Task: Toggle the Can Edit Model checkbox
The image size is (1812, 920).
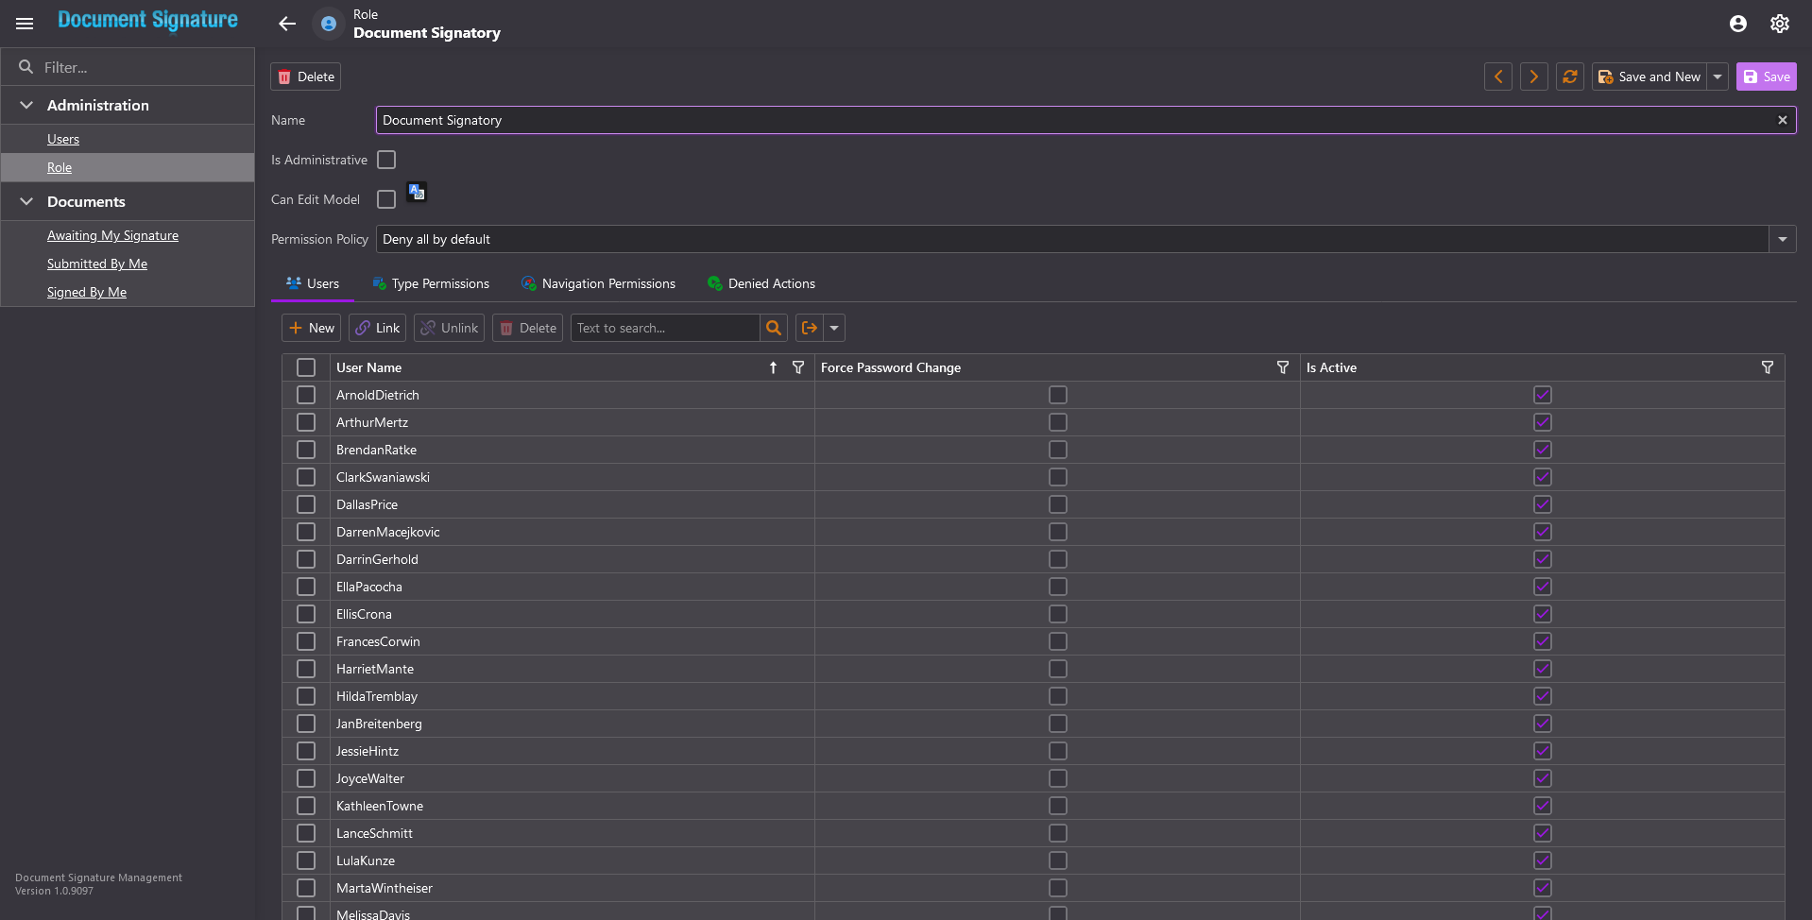Action: pos(386,199)
